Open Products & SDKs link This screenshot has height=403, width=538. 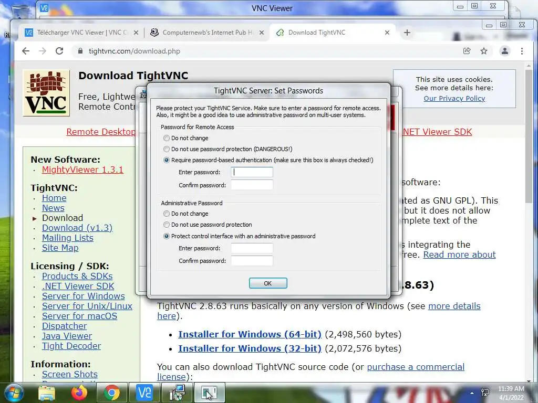tap(77, 276)
